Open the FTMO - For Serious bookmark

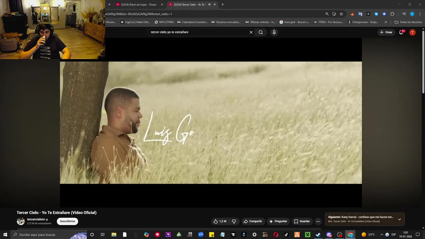click(x=328, y=22)
